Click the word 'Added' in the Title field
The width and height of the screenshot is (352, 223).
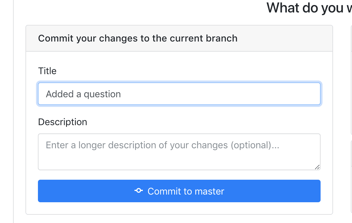(x=60, y=94)
